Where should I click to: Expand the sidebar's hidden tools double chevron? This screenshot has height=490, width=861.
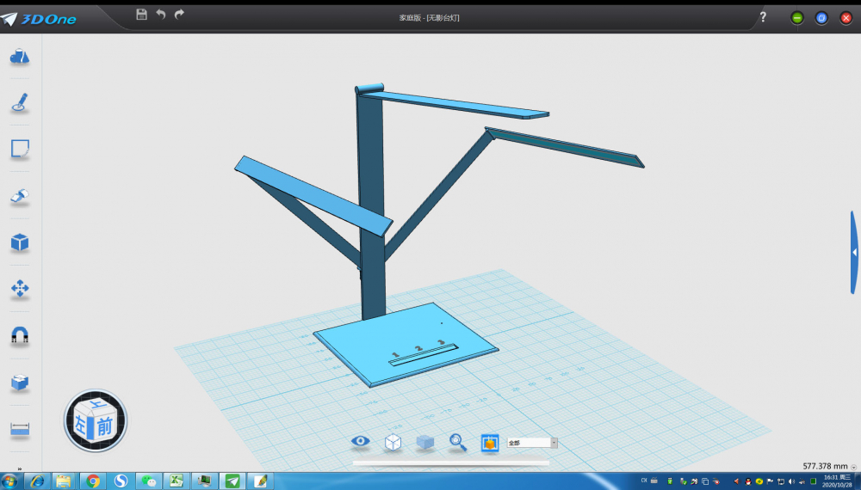pyautogui.click(x=20, y=469)
